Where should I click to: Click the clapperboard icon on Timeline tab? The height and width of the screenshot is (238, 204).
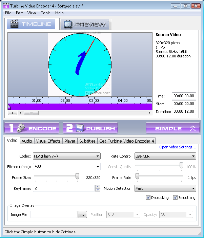14,24
